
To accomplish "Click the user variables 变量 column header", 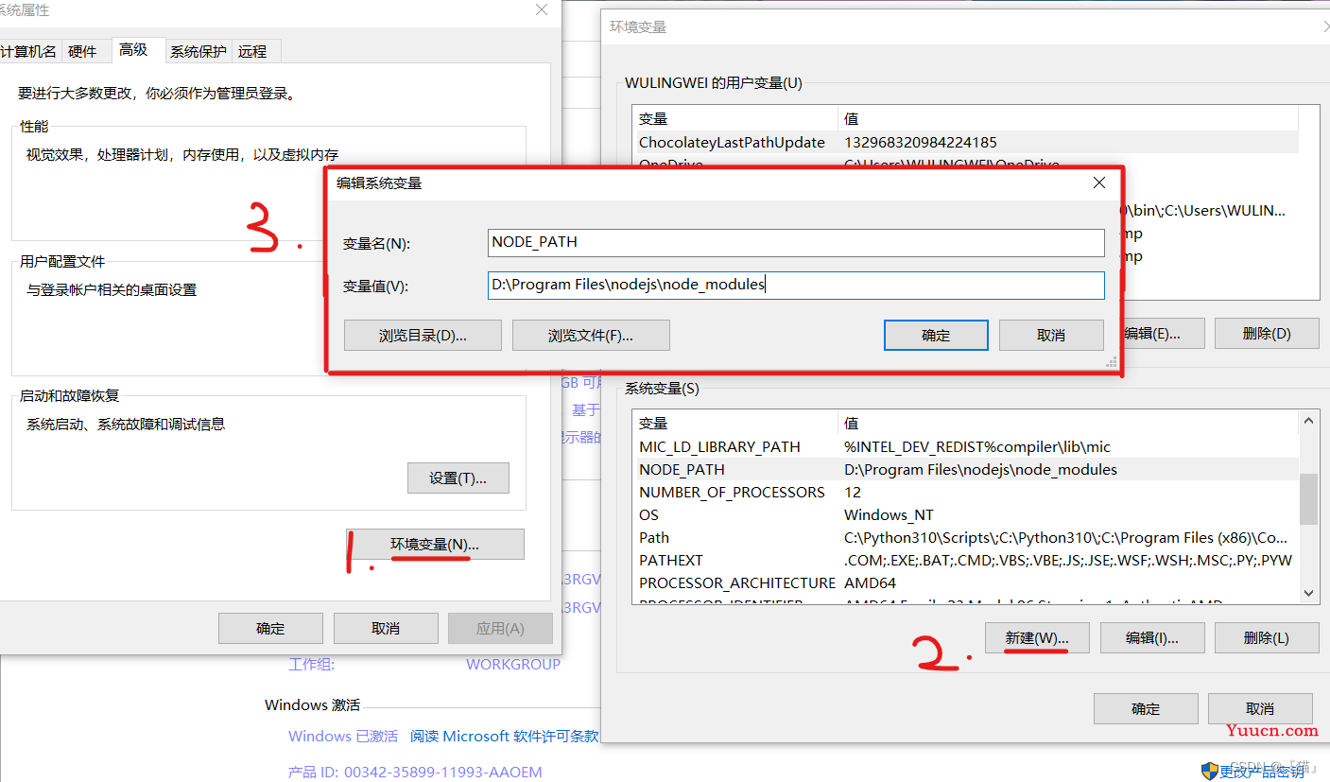I will click(x=735, y=118).
